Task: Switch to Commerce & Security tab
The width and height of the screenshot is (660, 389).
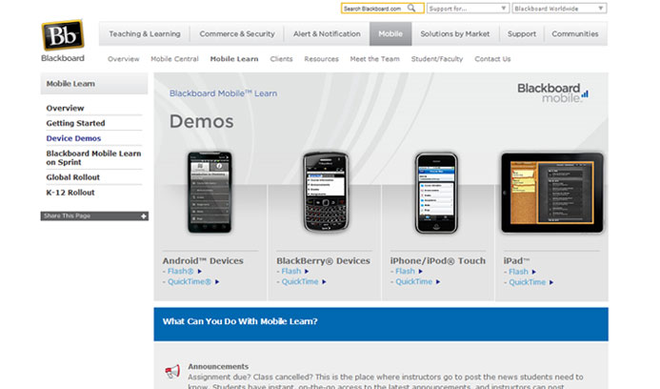Action: [237, 33]
